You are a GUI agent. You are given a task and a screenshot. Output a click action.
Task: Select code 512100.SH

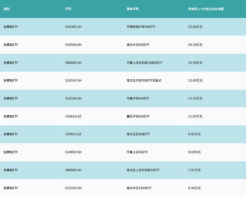tap(73, 188)
